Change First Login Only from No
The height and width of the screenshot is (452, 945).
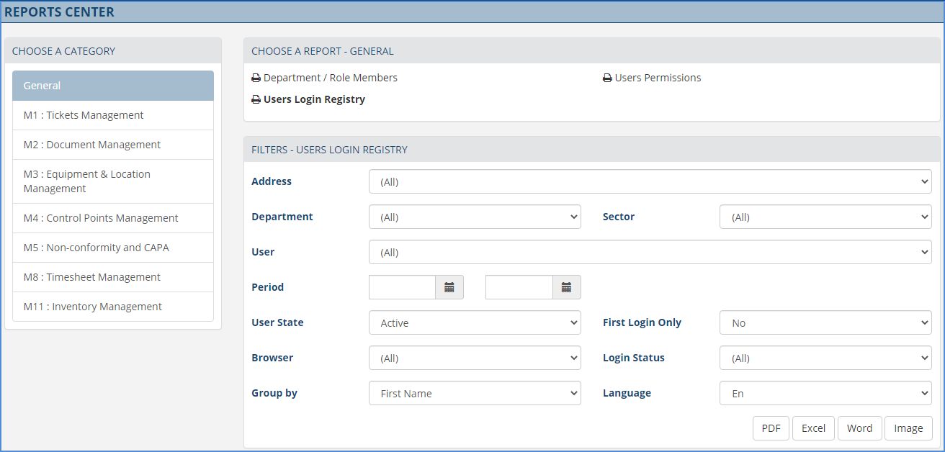coord(825,322)
